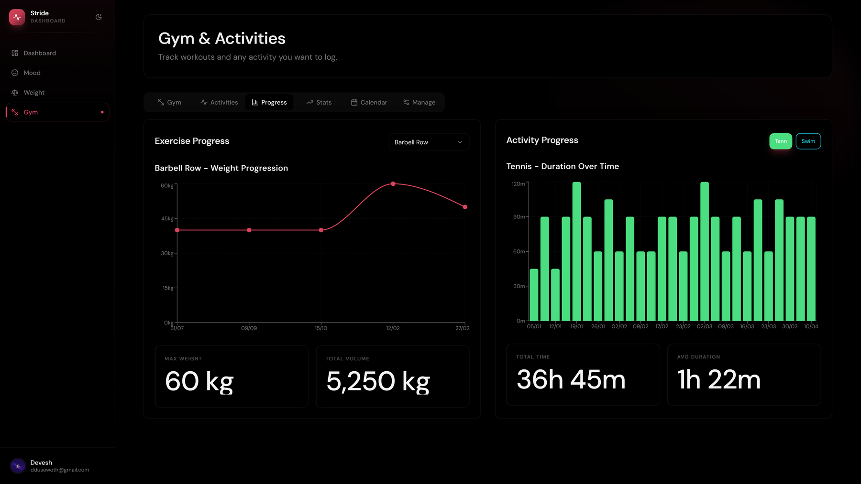Viewport: 861px width, 484px height.
Task: Click the sidebar Gym dumbbell icon
Action: tap(15, 112)
